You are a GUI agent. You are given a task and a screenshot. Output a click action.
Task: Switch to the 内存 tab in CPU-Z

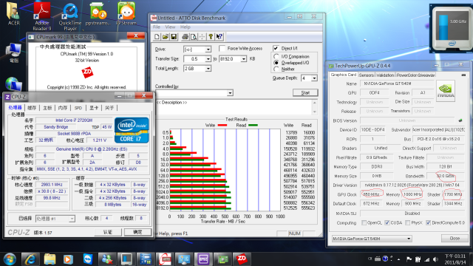(x=63, y=108)
